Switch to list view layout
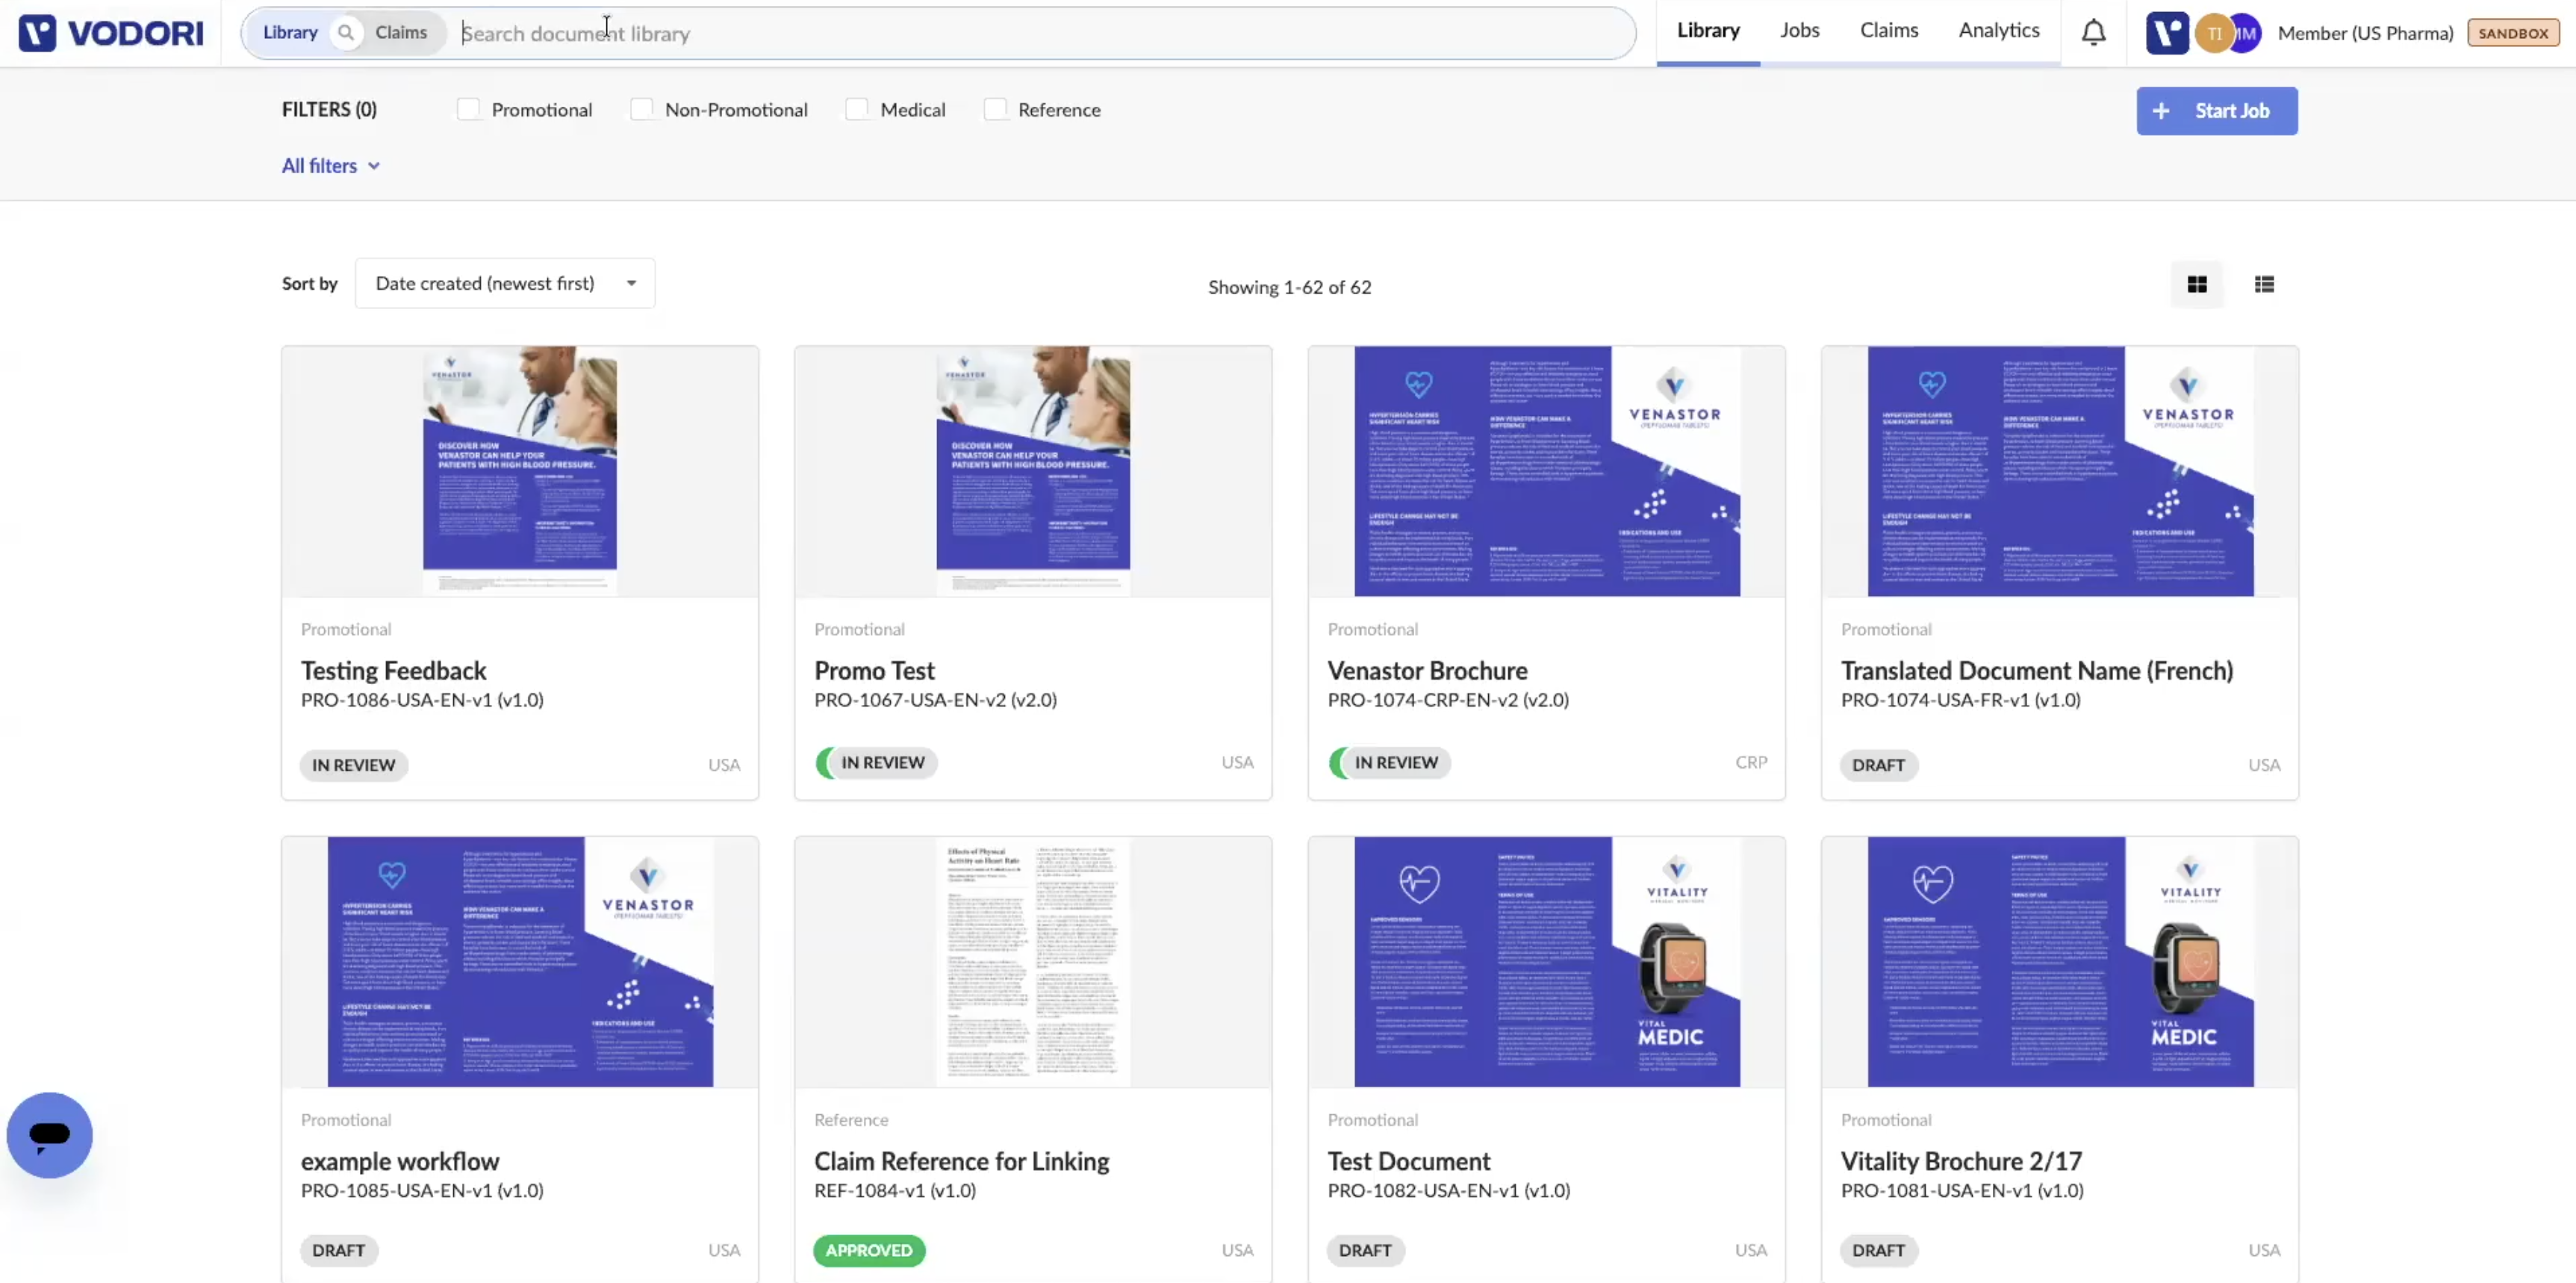This screenshot has width=2576, height=1283. point(2264,285)
